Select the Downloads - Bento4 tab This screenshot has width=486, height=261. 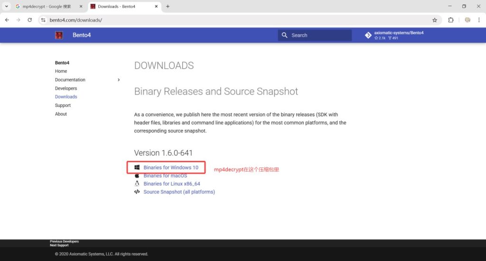117,6
